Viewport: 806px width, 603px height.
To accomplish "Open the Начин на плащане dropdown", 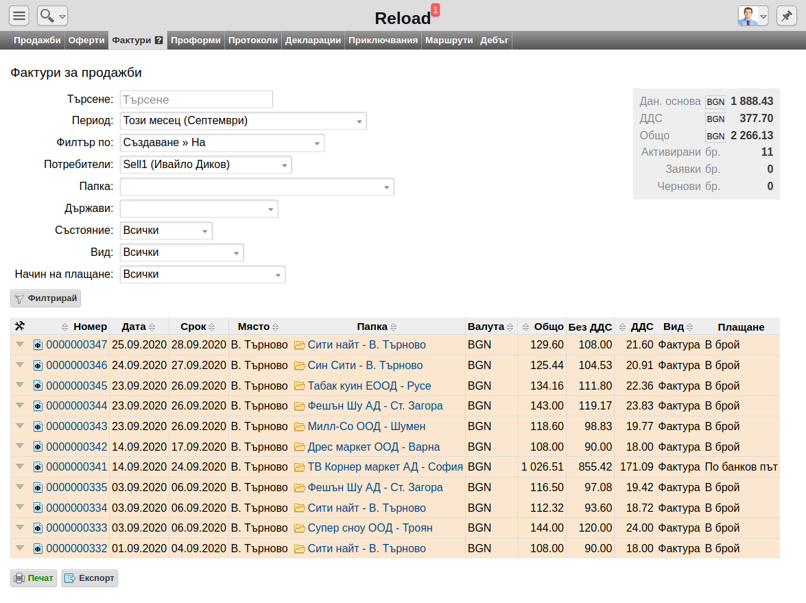I will point(202,274).
